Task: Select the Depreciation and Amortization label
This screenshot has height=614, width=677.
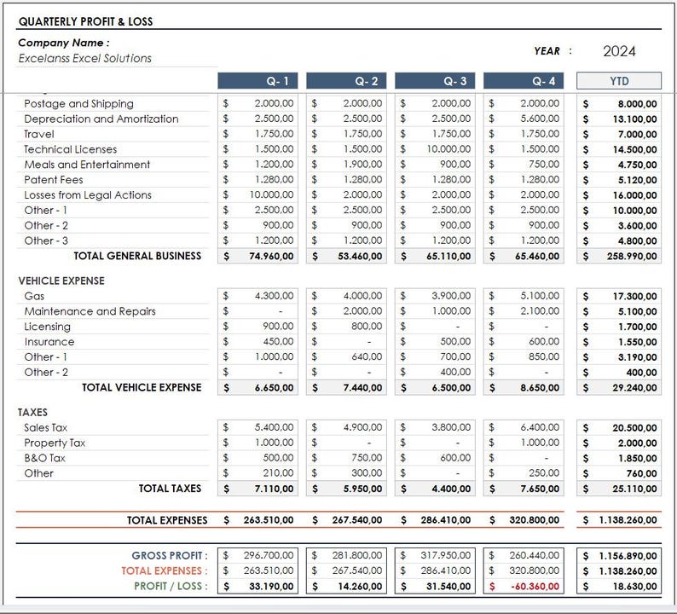Action: (101, 119)
